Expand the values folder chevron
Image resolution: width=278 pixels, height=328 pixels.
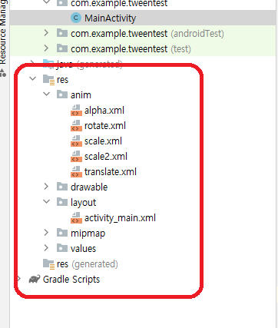click(46, 248)
